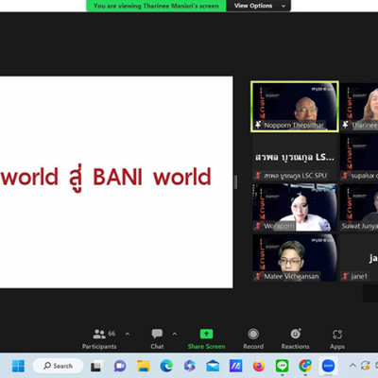This screenshot has width=378, height=378.
Task: Open the Microsoft 365 Copilot taskbar icon
Action: [x=190, y=366]
